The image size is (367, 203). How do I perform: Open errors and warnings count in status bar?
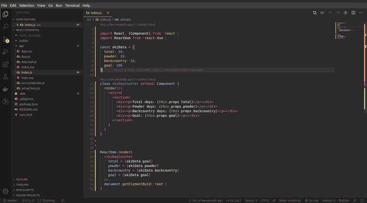[x=28, y=201]
